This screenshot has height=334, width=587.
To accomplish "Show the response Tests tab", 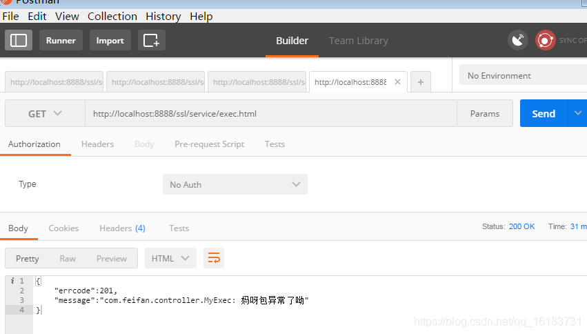I will [x=179, y=228].
